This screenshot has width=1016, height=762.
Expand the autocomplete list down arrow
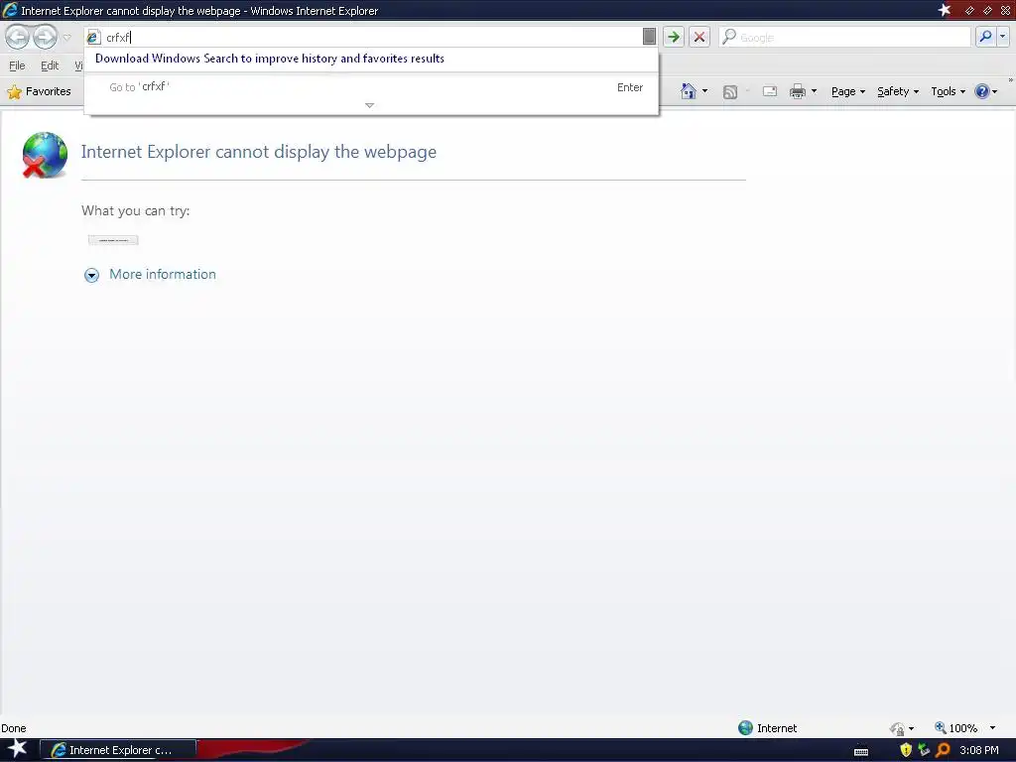coord(369,105)
